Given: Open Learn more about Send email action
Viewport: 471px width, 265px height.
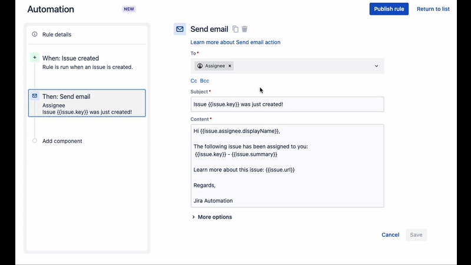Looking at the screenshot, I should [235, 42].
